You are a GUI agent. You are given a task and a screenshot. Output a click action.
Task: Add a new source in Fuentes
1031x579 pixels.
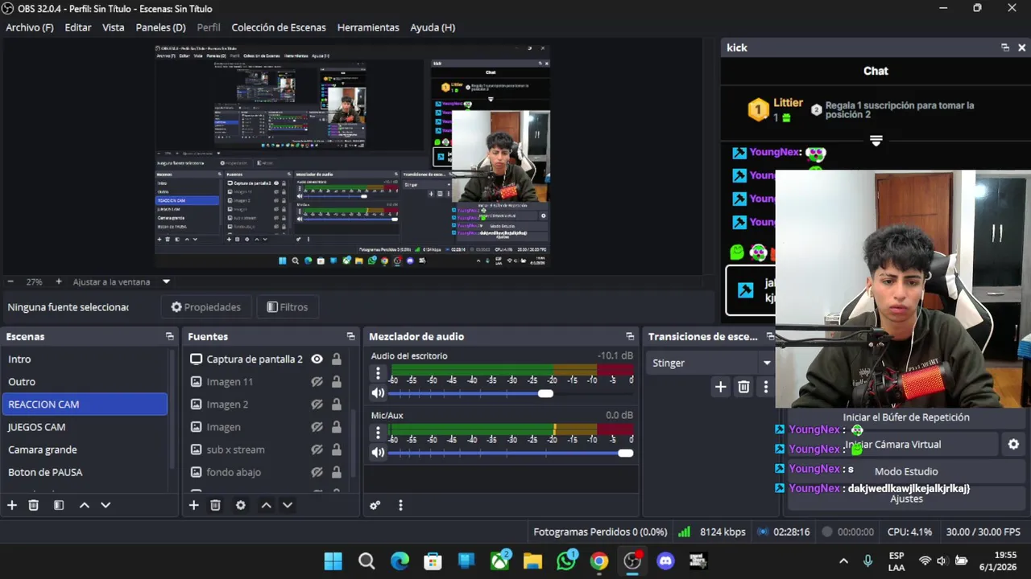(194, 505)
